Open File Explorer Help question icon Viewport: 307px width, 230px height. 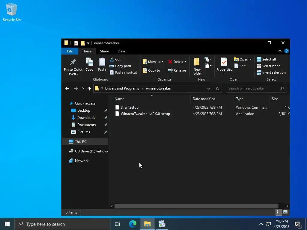[x=286, y=51]
